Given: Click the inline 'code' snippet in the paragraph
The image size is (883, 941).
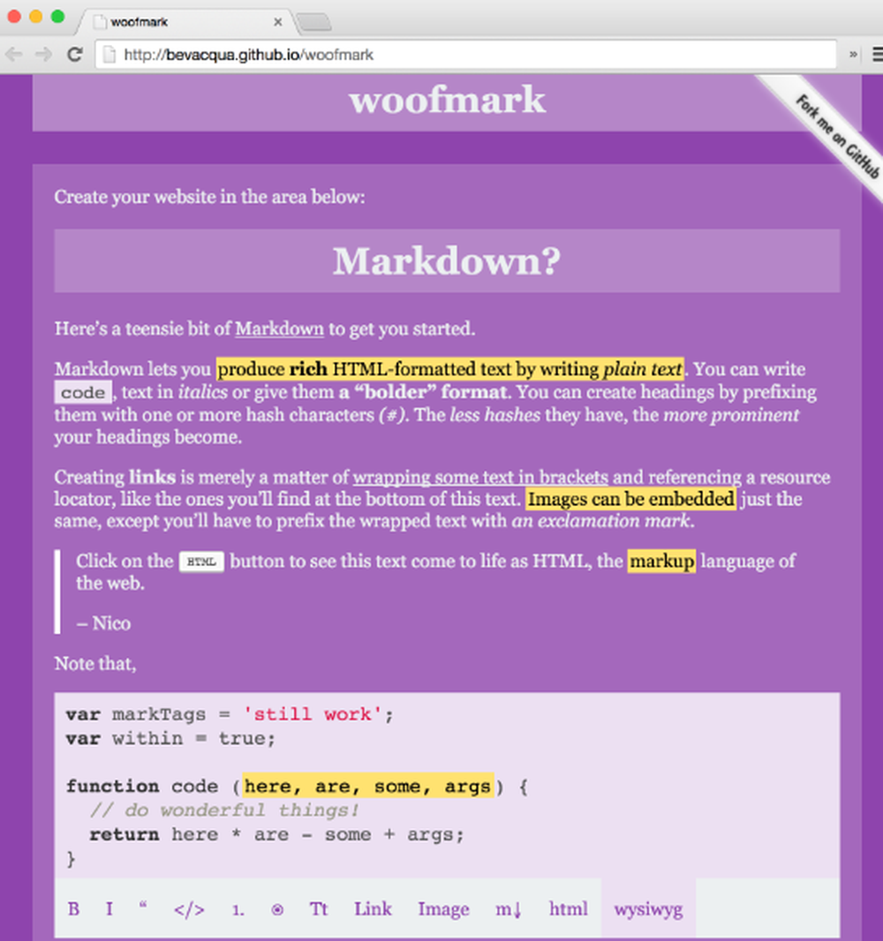Looking at the screenshot, I should click(x=83, y=393).
